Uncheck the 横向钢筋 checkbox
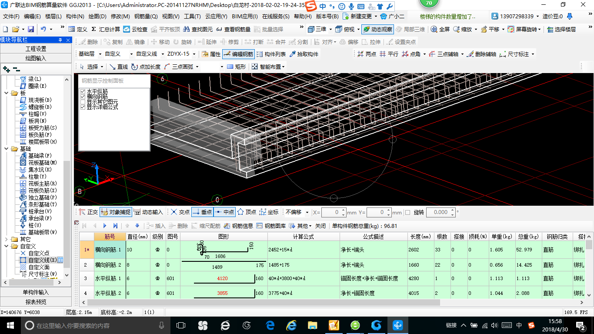This screenshot has height=334, width=594. coord(83,97)
